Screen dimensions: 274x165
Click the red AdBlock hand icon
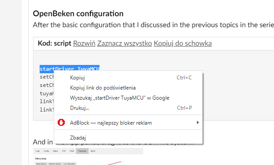(61, 122)
